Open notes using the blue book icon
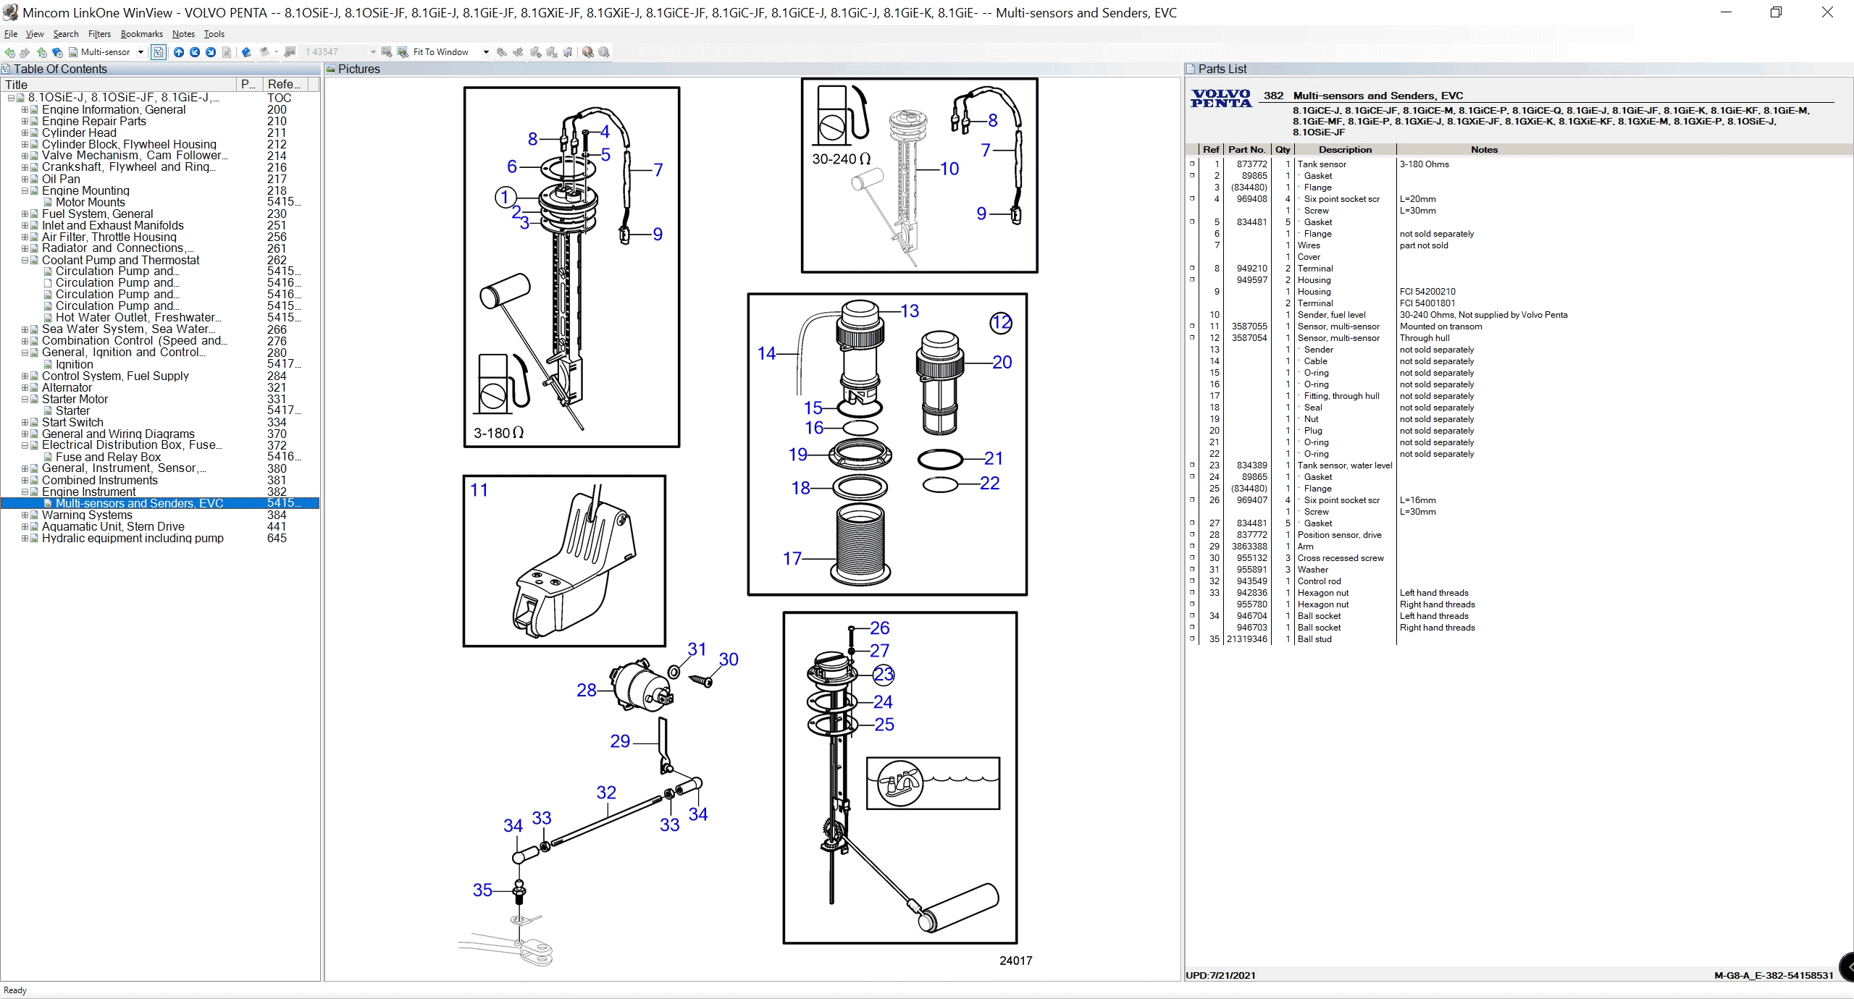This screenshot has width=1854, height=999. click(246, 51)
